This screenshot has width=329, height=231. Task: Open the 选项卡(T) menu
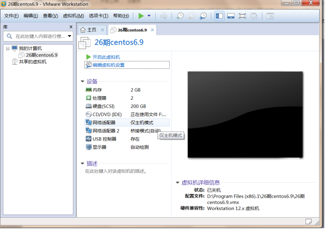click(98, 16)
